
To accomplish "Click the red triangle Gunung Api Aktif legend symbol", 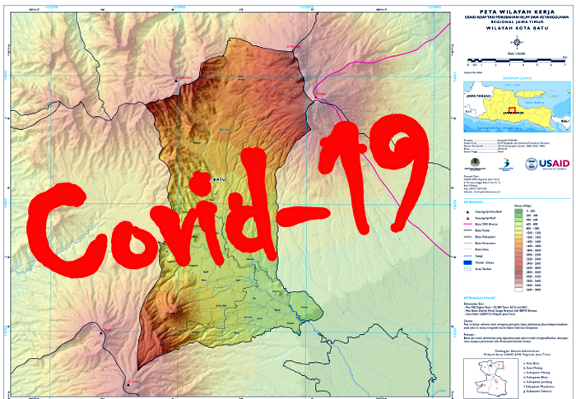I will coord(467,218).
